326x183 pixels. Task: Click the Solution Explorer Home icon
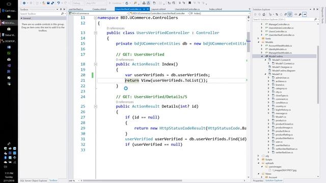point(264,14)
